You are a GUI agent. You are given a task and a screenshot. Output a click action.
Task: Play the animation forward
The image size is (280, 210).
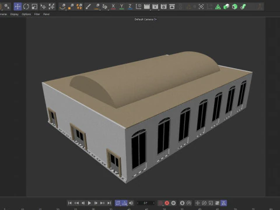tap(89, 203)
